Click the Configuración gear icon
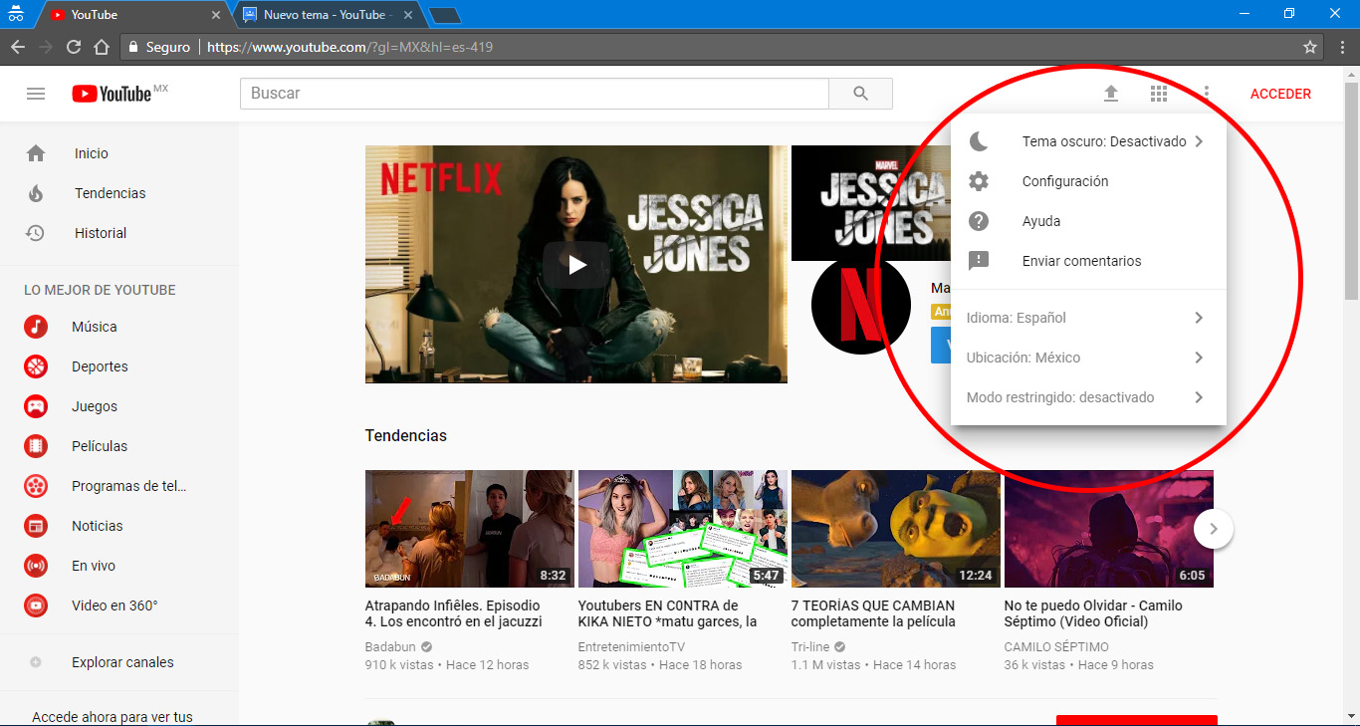This screenshot has width=1360, height=726. (x=979, y=181)
